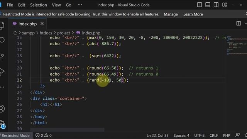Select language mode PHP in status bar

click(227, 136)
